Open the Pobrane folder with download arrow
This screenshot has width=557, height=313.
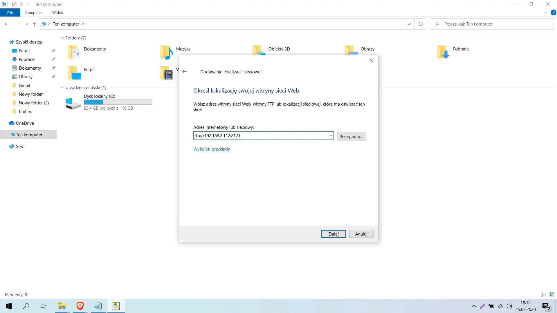coord(443,52)
